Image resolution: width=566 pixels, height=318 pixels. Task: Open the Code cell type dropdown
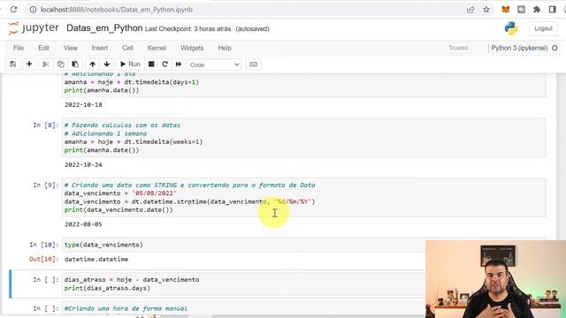click(214, 64)
